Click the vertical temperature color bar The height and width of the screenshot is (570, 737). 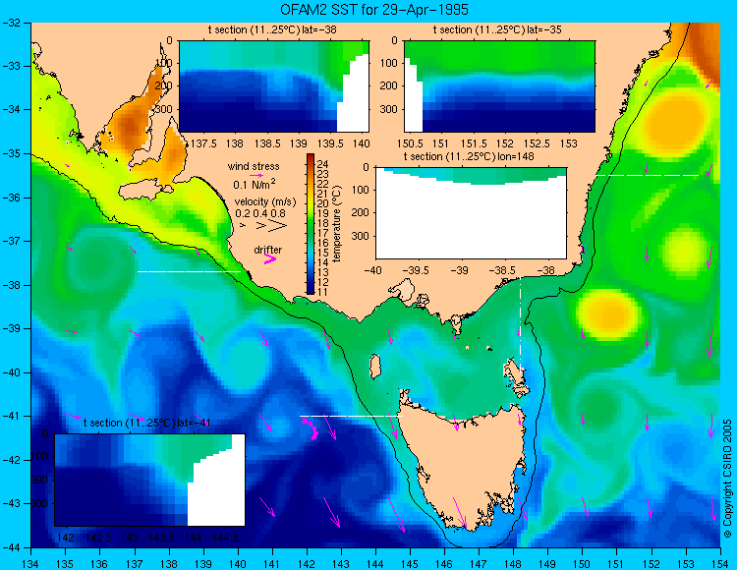pos(311,224)
